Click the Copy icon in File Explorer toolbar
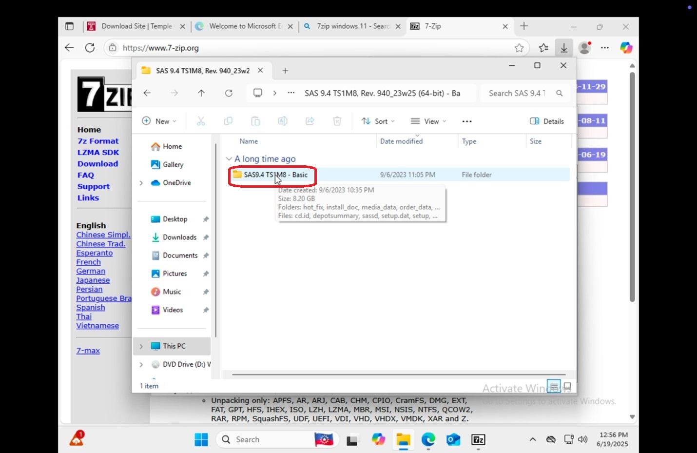This screenshot has width=697, height=453. coord(228,121)
